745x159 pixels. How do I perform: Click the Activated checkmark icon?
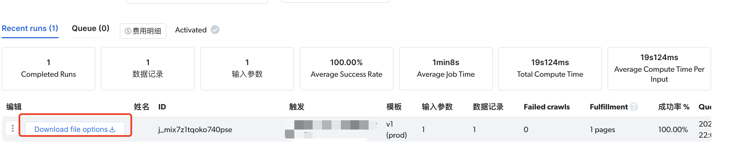(215, 30)
